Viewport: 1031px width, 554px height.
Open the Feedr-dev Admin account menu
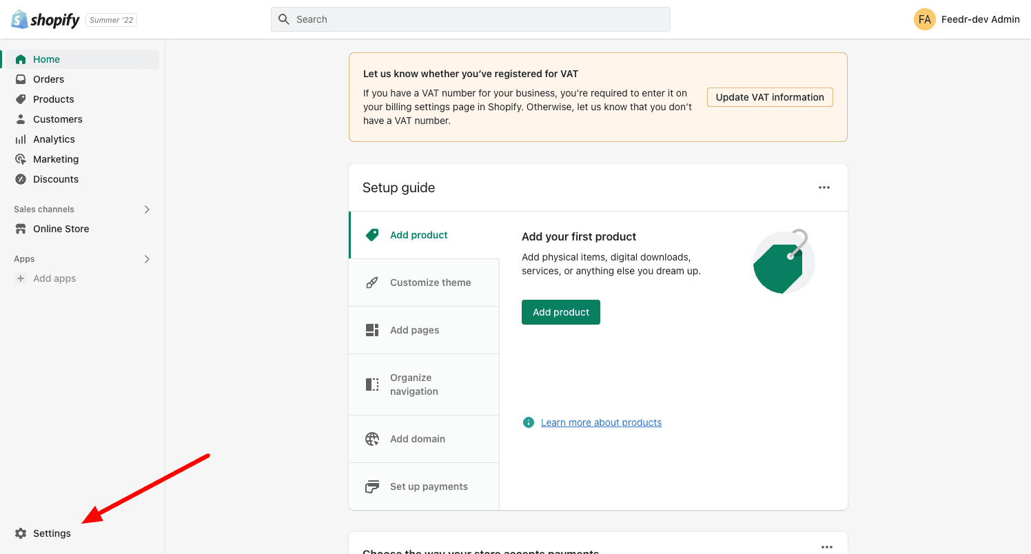pos(966,19)
